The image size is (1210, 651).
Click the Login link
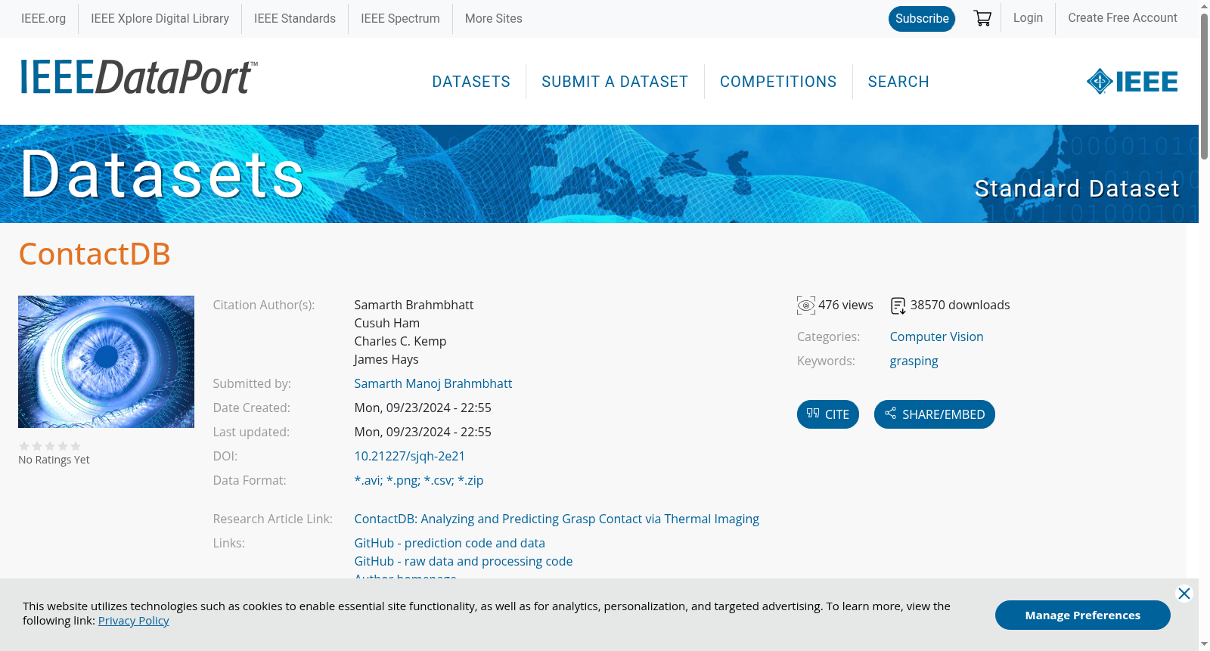[x=1028, y=17]
